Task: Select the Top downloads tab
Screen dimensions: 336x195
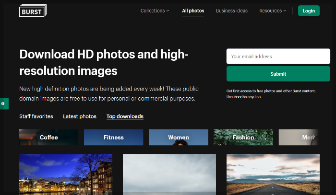Action: [x=125, y=116]
